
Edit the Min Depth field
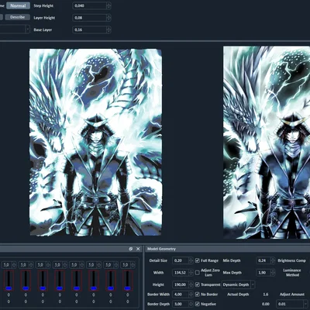[263, 260]
